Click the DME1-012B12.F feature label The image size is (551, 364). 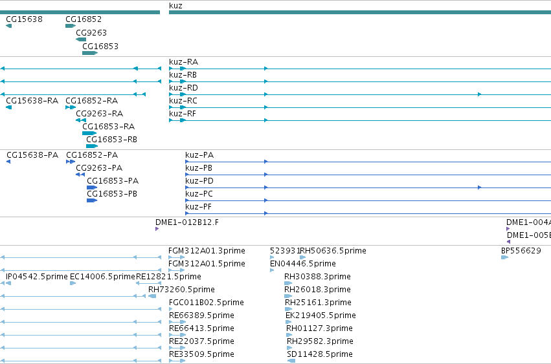pos(187,222)
